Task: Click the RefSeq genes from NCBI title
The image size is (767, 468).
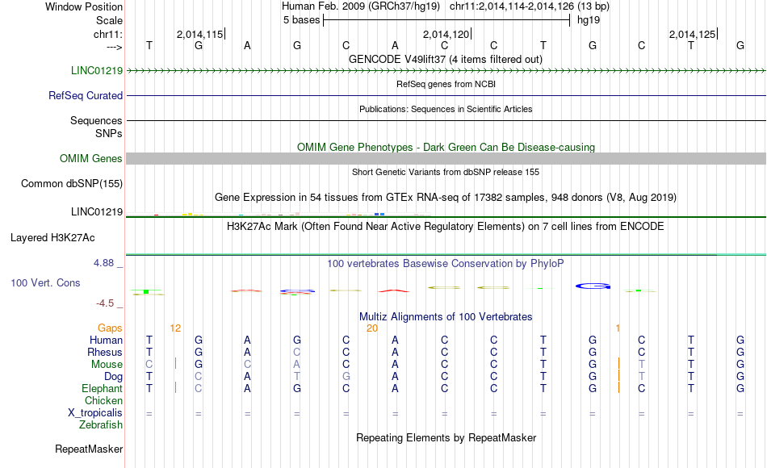Action: [446, 84]
